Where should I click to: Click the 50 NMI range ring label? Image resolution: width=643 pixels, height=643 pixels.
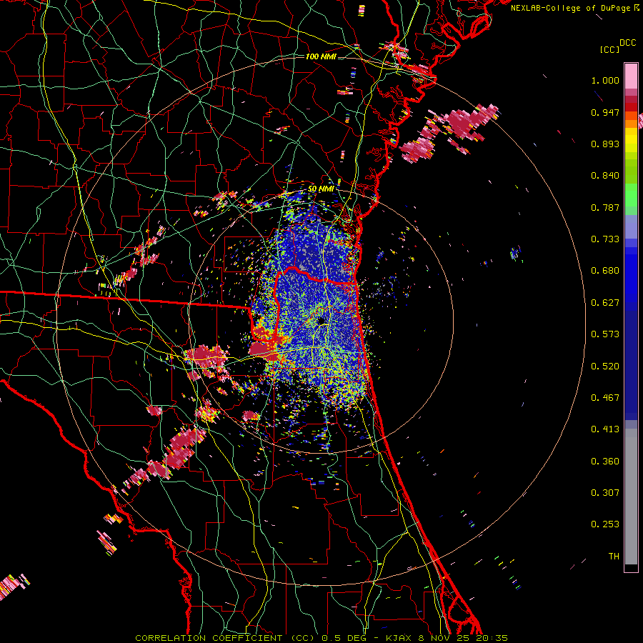point(321,189)
